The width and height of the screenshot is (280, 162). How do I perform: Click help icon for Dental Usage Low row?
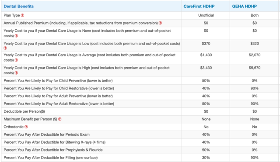pos(5,48)
